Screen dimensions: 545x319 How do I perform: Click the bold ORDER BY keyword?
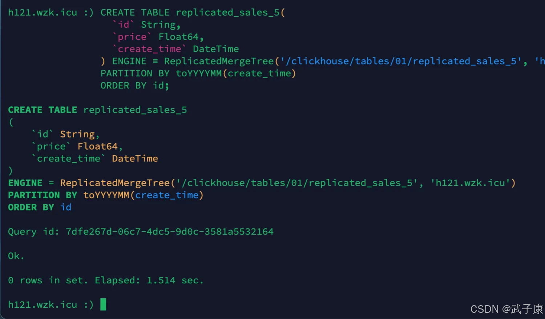point(31,207)
